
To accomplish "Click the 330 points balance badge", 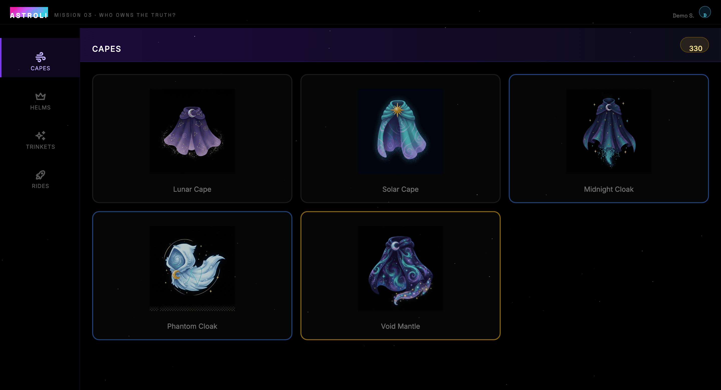I will pos(694,45).
